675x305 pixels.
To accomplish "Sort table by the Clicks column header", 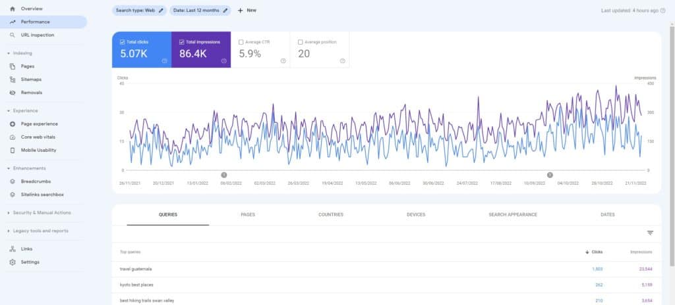I will 594,252.
